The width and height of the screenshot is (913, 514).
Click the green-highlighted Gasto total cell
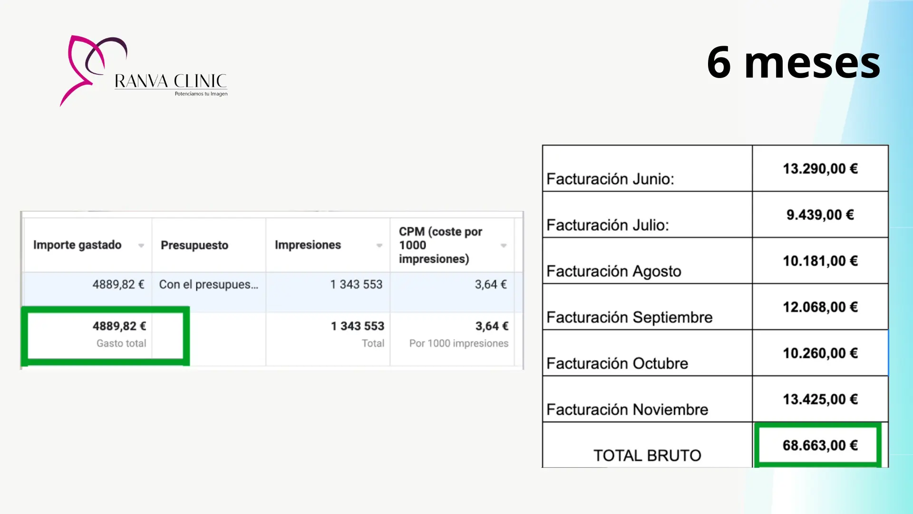pyautogui.click(x=106, y=335)
